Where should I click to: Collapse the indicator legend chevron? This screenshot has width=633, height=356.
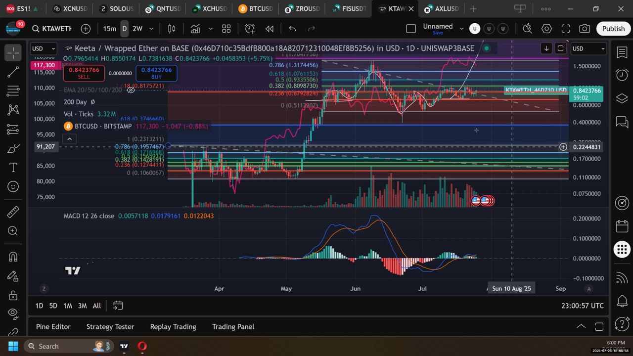[x=69, y=139]
